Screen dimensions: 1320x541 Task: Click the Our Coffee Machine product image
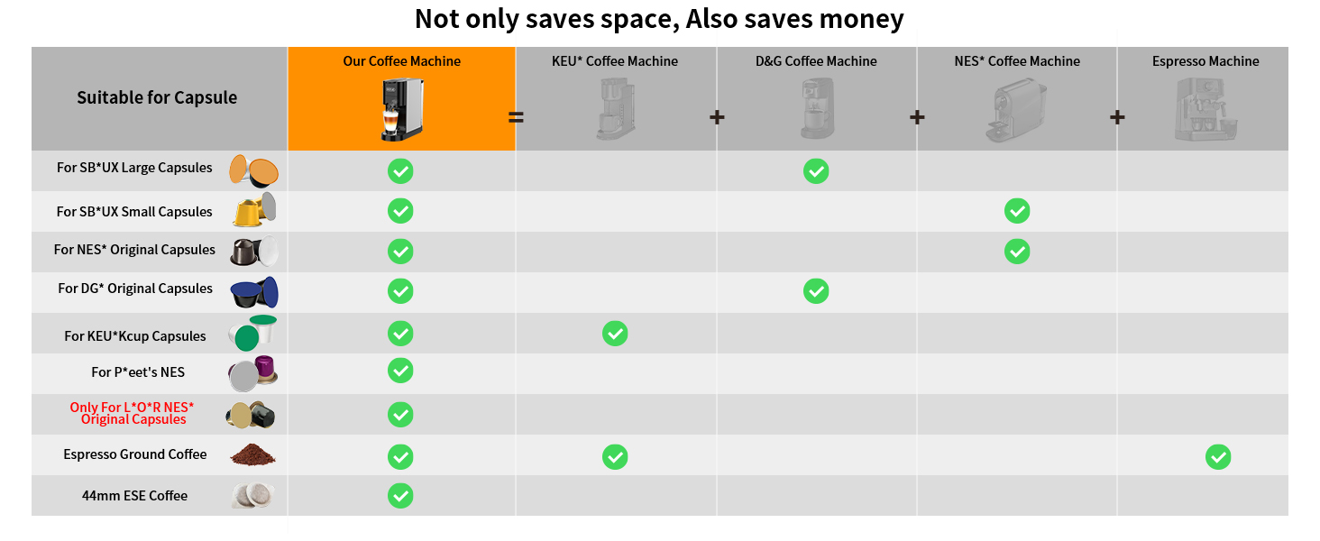401,109
